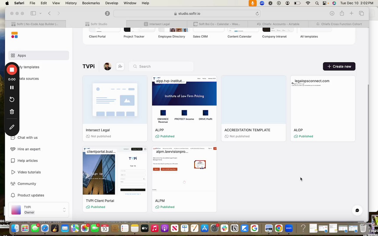The height and width of the screenshot is (236, 378).
Task: Open the Intersect Legal app thumbnail
Action: (x=115, y=100)
